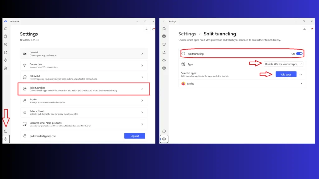This screenshot has height=179, width=319.
Task: Click the Kill Switch row icon
Action: [x=25, y=77]
